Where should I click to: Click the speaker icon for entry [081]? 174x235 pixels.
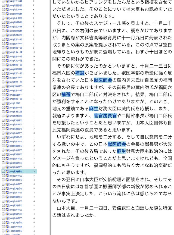pos(7,142)
